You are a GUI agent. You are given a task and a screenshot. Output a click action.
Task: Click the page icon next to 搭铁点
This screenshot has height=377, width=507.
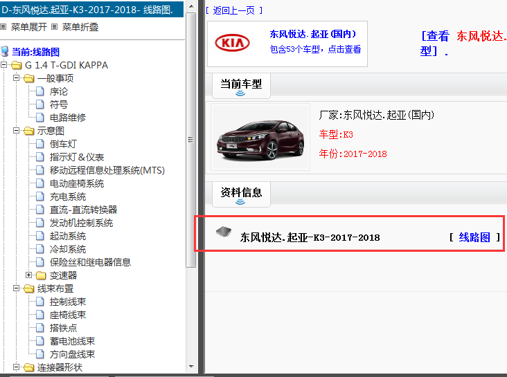point(39,328)
